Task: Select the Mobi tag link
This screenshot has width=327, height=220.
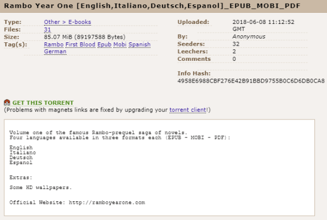Action: click(120, 45)
